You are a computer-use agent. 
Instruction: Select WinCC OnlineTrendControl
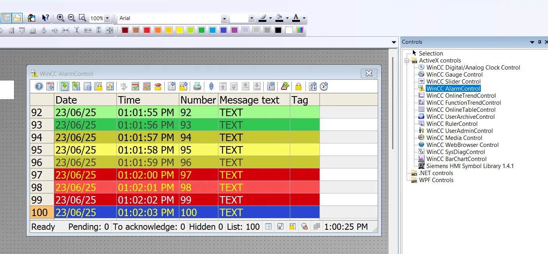[461, 96]
